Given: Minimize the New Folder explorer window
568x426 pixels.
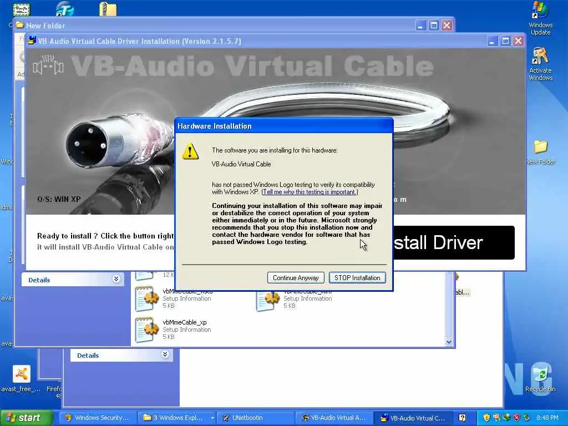Looking at the screenshot, I should (x=420, y=26).
